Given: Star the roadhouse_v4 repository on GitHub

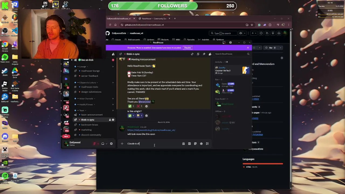Looking at the screenshot, I should click(270, 48).
